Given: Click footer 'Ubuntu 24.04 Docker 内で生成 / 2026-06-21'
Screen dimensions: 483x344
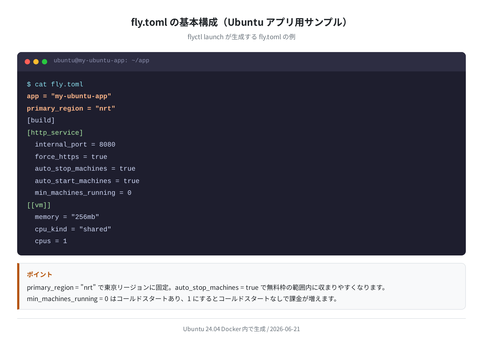Looking at the screenshot, I should point(241,329).
